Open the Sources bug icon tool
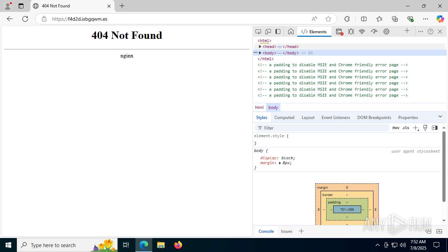Viewport: 448px width, 252px height. [351, 31]
